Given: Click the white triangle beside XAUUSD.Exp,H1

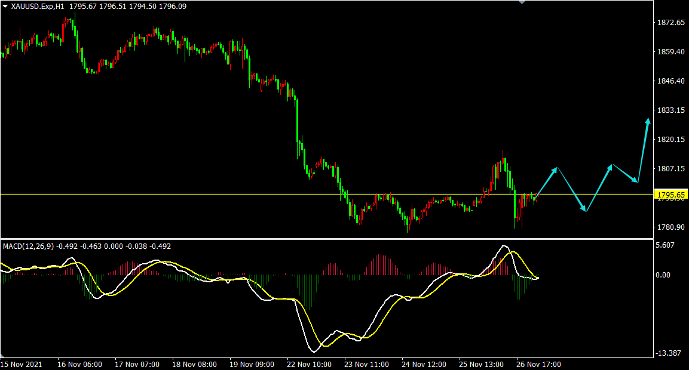Looking at the screenshot, I should click(x=5, y=7).
